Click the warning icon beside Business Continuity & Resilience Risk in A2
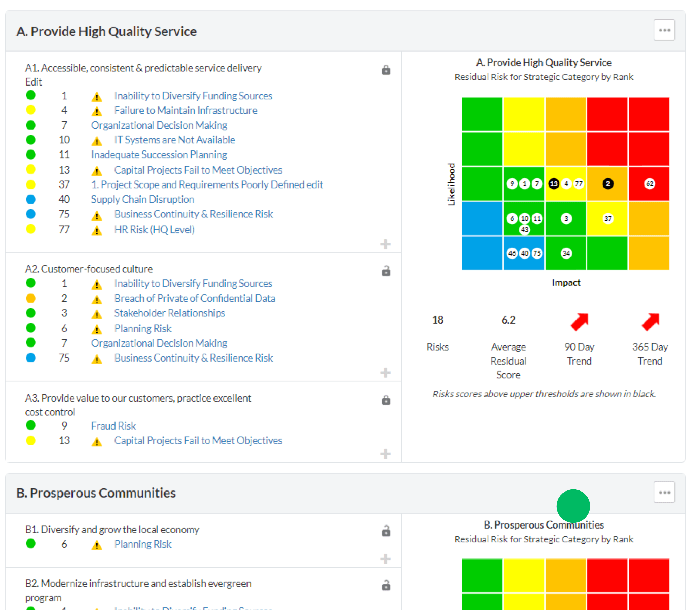This screenshot has height=610, width=691. point(97,359)
